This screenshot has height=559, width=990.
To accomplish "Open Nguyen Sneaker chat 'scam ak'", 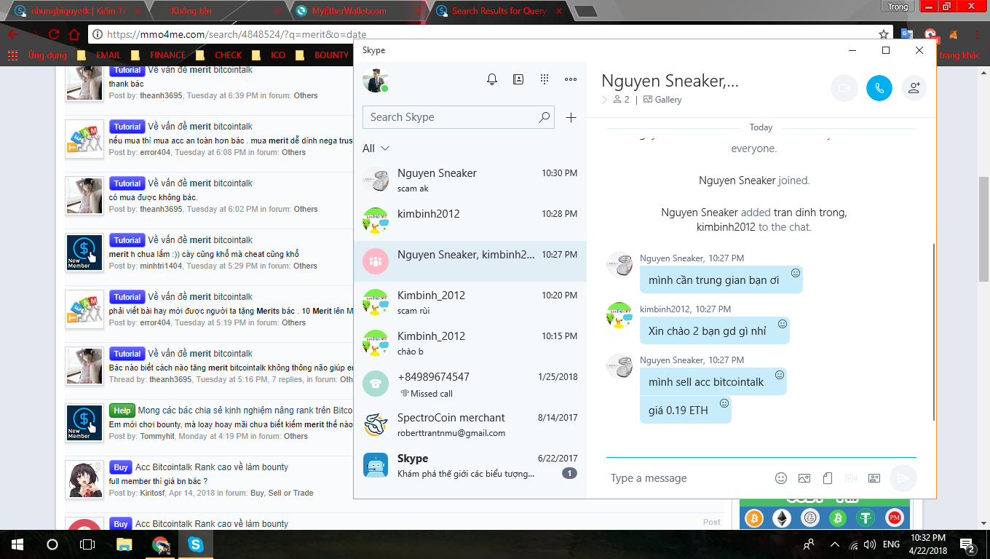I will (470, 180).
